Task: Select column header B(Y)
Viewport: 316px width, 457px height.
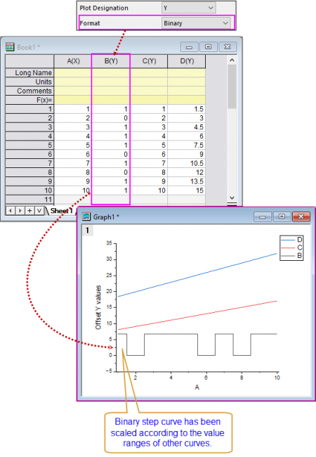Action: pyautogui.click(x=111, y=61)
